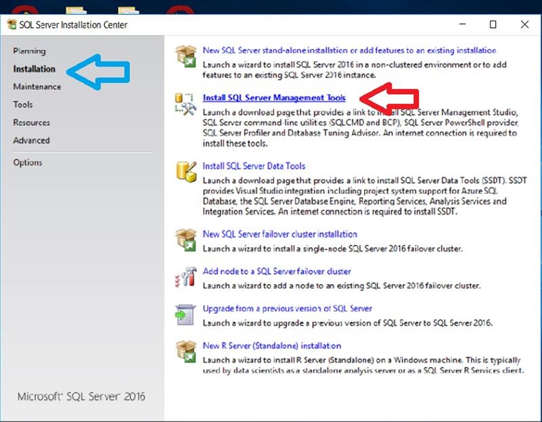Screen dimensions: 542x422
Task: Open the Options page in sidebar
Action: [27, 162]
